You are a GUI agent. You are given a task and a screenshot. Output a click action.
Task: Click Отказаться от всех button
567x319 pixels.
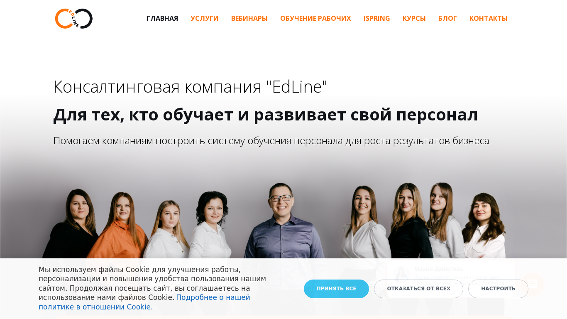click(418, 289)
